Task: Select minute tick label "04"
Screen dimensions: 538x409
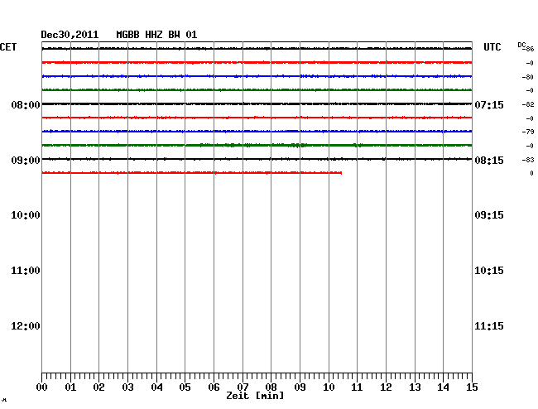Action: pos(156,387)
